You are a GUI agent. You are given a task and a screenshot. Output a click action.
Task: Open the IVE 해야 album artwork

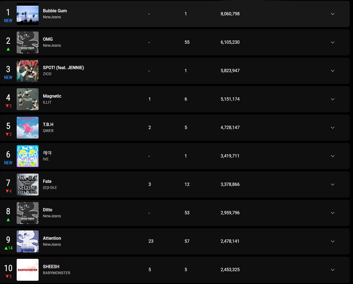click(28, 156)
